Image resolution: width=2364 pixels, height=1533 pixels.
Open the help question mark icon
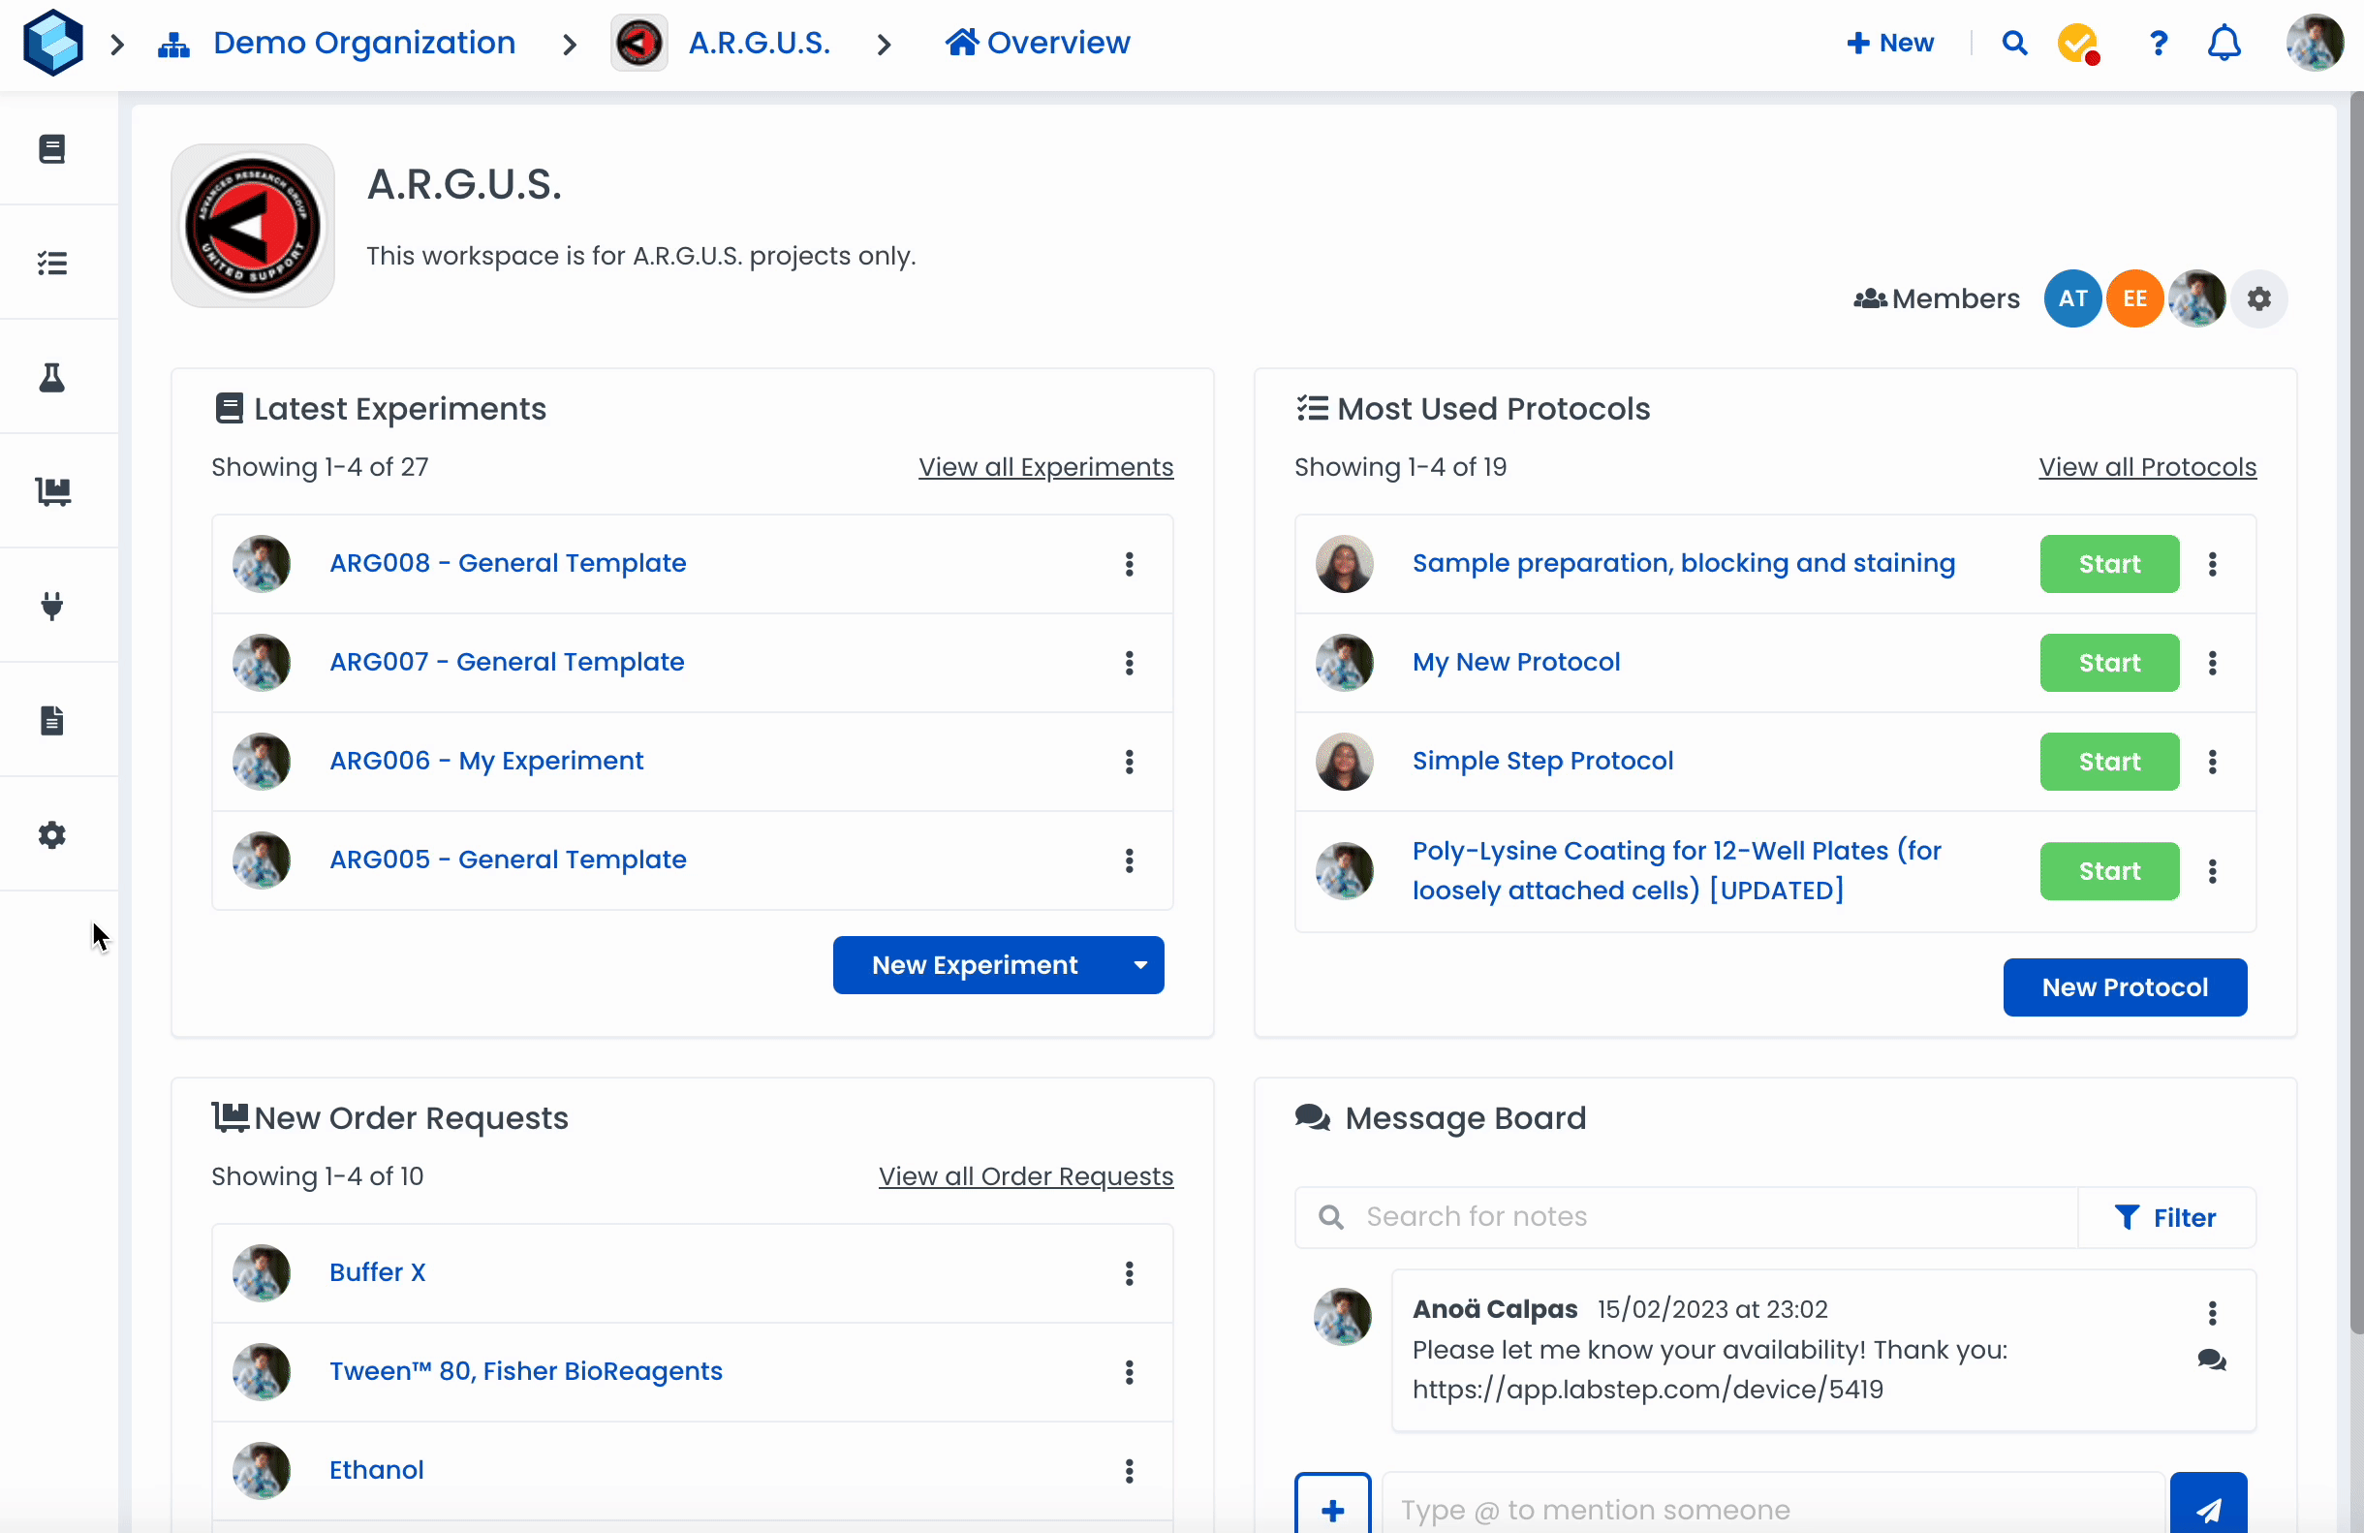(x=2158, y=43)
